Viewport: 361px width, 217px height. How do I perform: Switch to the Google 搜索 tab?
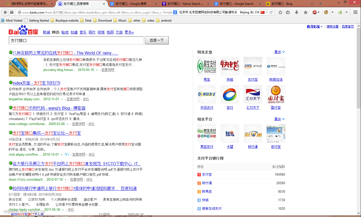[x=134, y=4]
